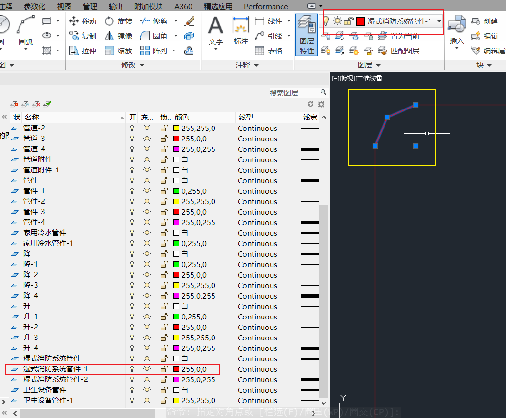The image size is (506, 418).
Task: Toggle lock for layer 降-2
Action: click(x=164, y=275)
